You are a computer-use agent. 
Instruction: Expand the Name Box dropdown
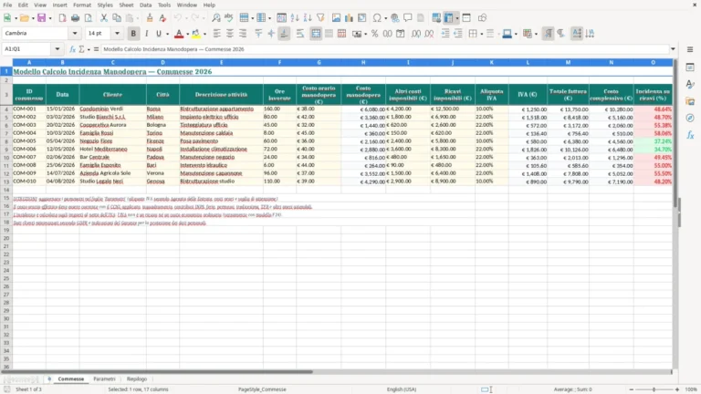click(x=58, y=49)
